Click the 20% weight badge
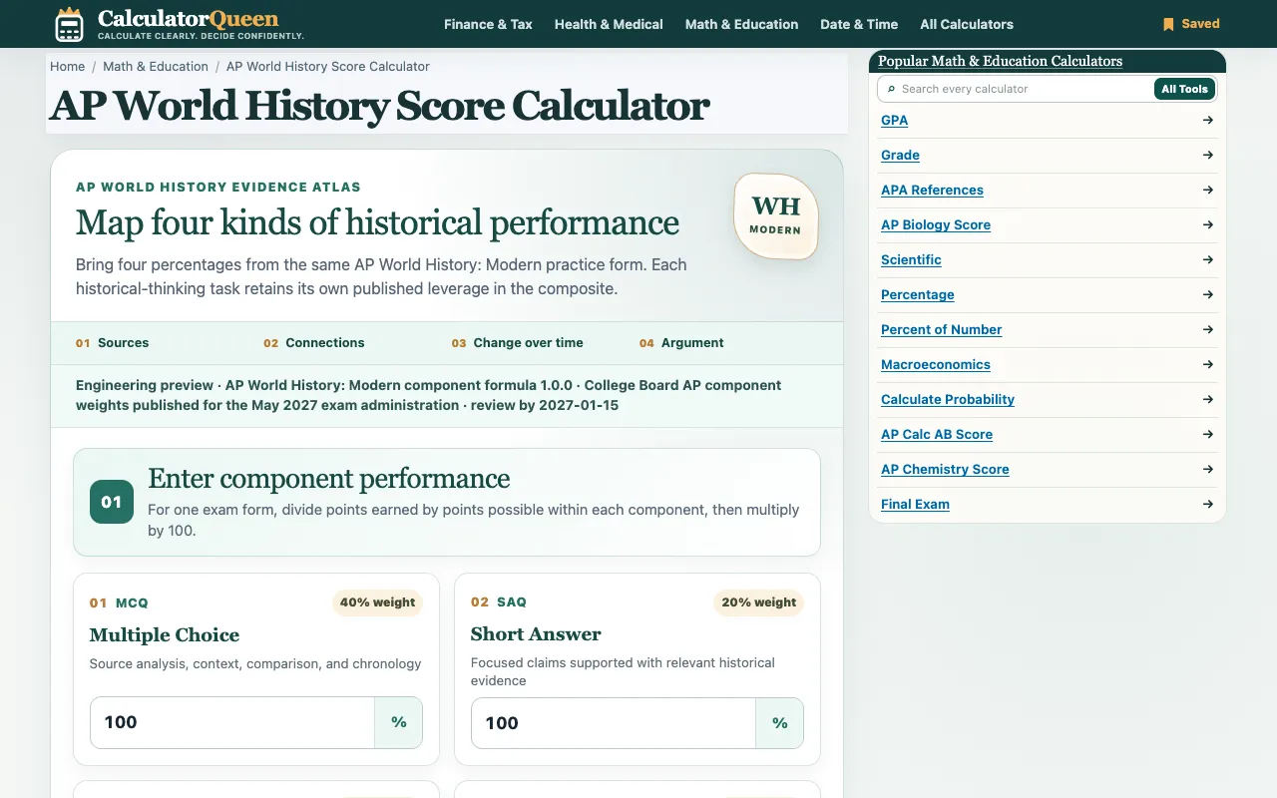Viewport: 1277px width, 798px height. click(x=758, y=602)
